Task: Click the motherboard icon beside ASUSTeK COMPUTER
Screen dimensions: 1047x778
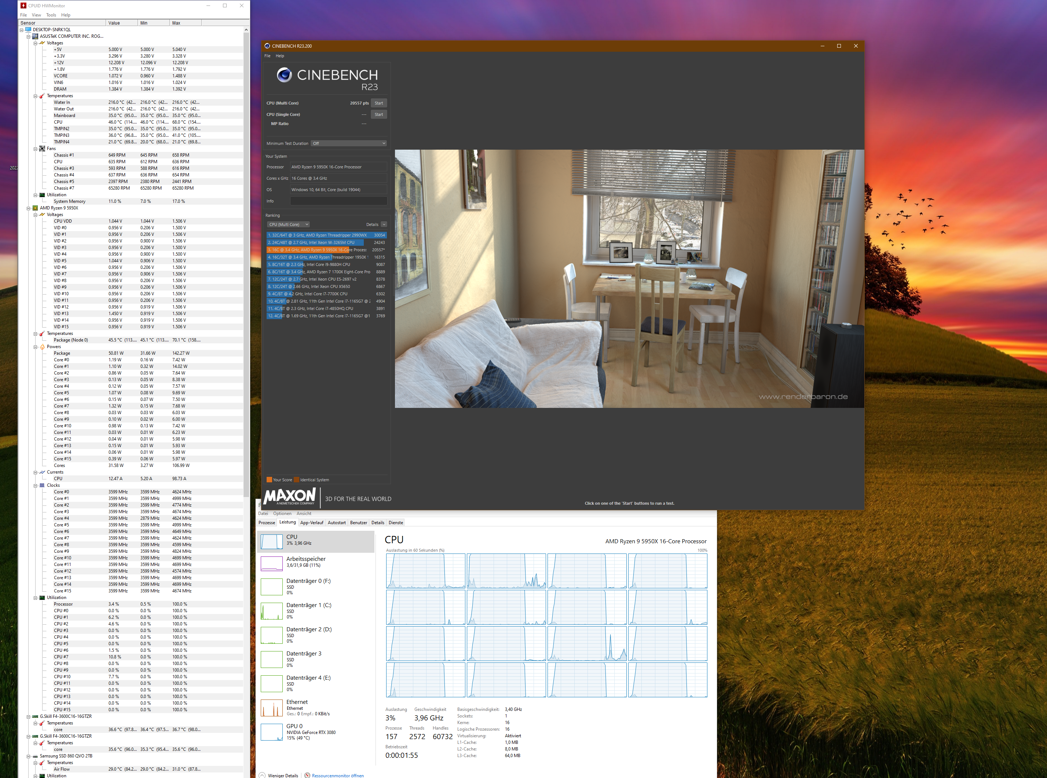Action: pos(35,36)
